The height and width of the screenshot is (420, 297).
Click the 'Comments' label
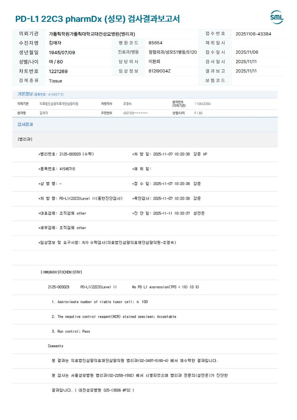(x=55, y=346)
